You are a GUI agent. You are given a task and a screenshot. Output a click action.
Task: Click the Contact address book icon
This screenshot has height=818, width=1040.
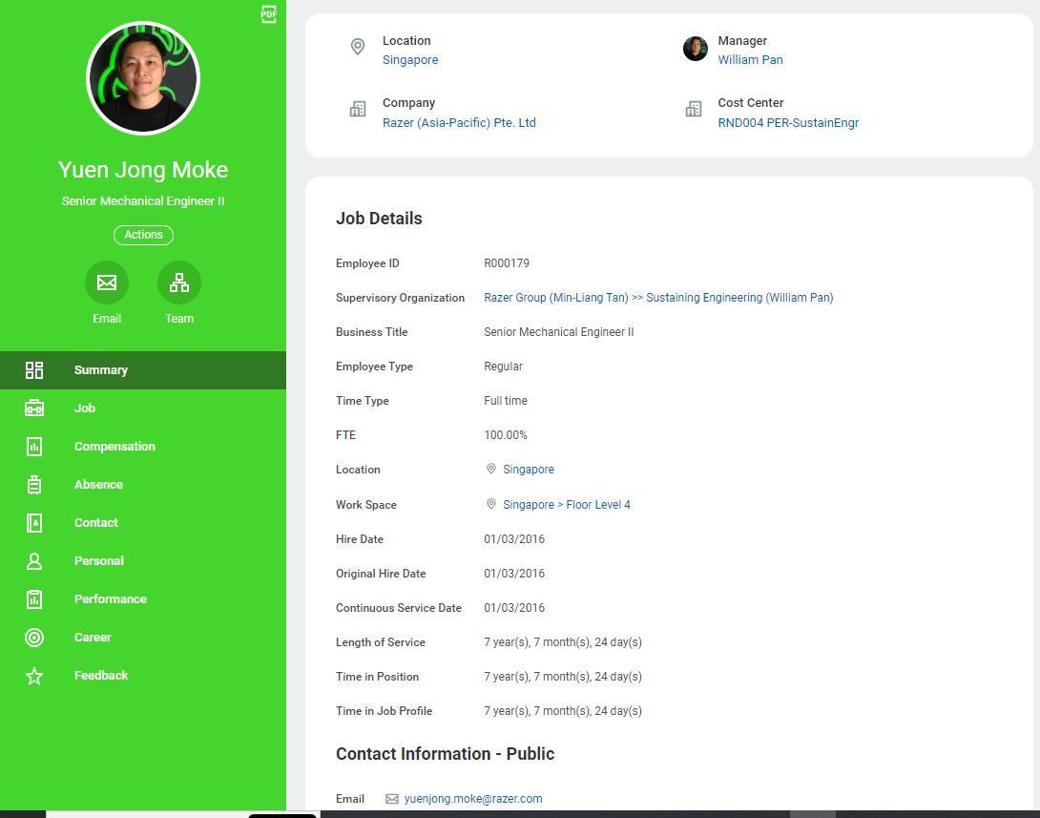click(x=34, y=523)
